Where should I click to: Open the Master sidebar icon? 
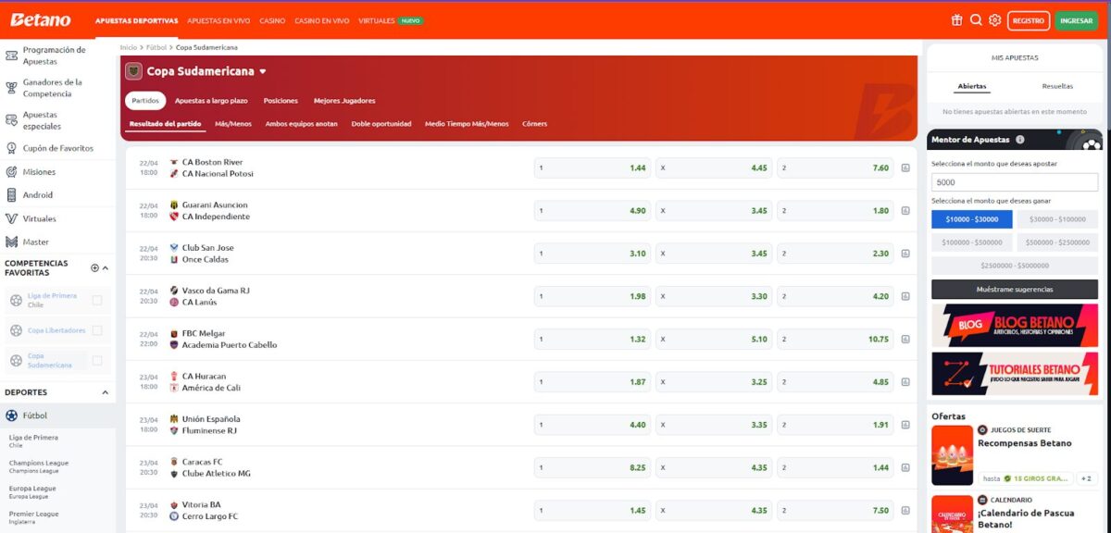tap(12, 242)
